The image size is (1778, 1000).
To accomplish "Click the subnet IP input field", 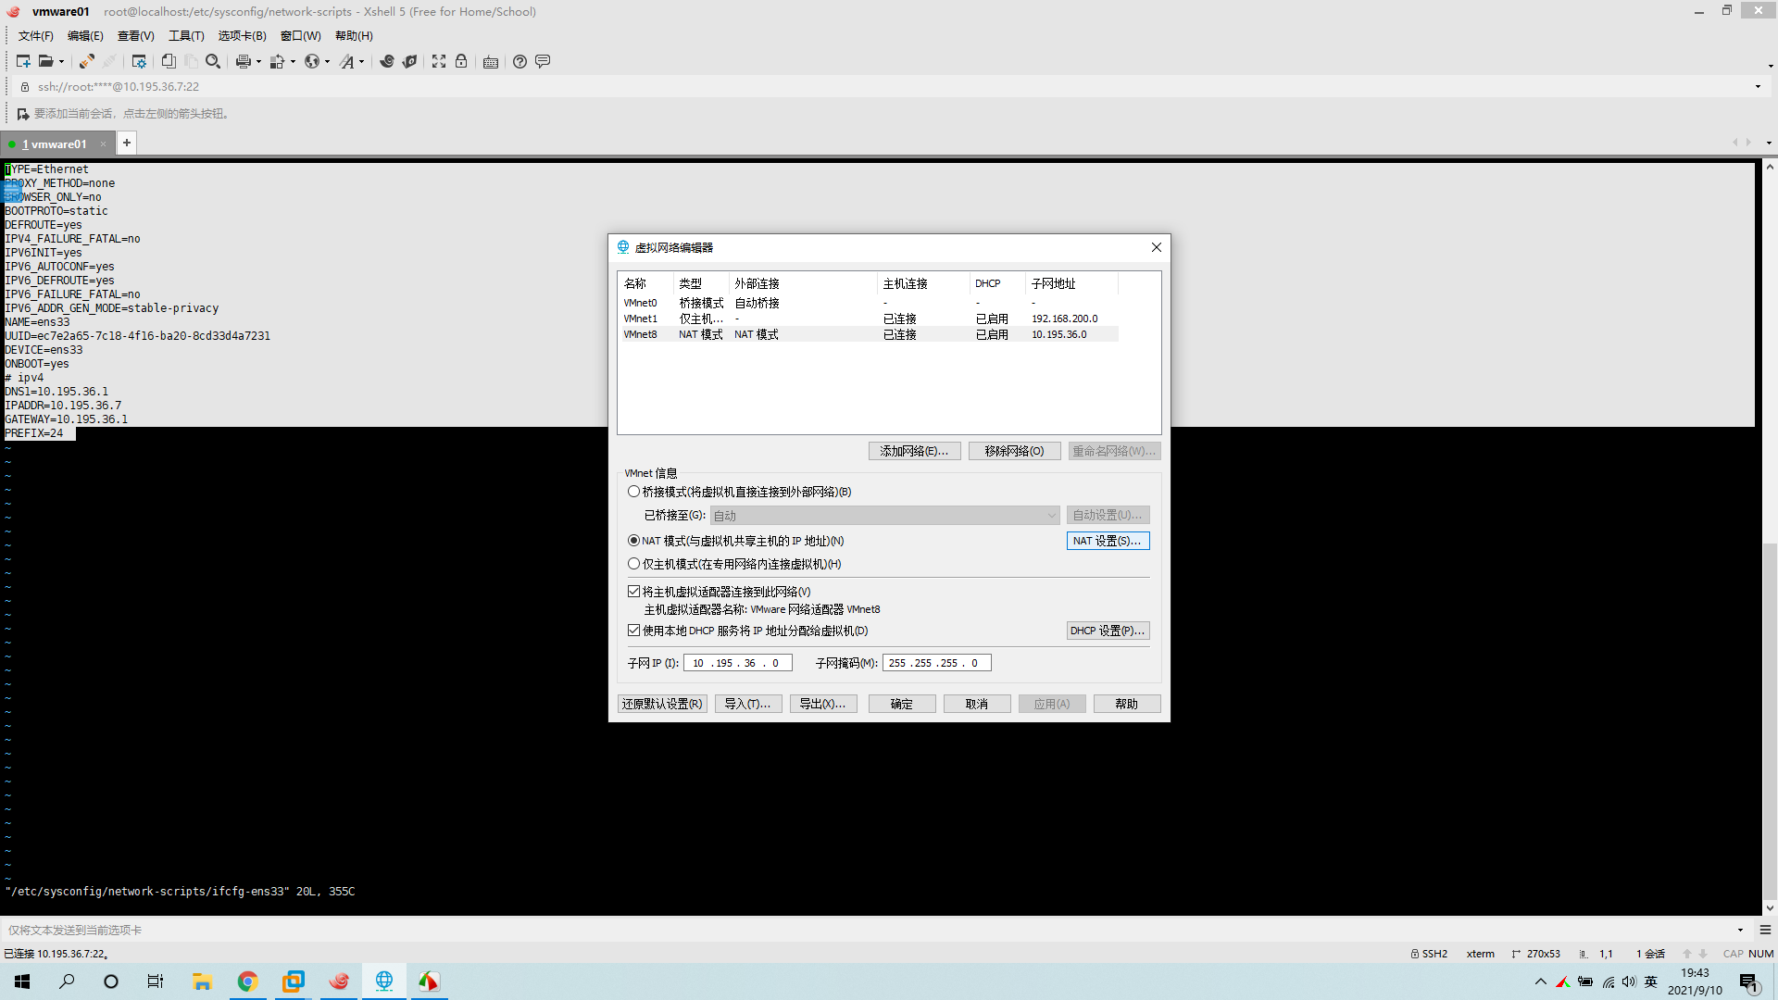I will (x=737, y=663).
